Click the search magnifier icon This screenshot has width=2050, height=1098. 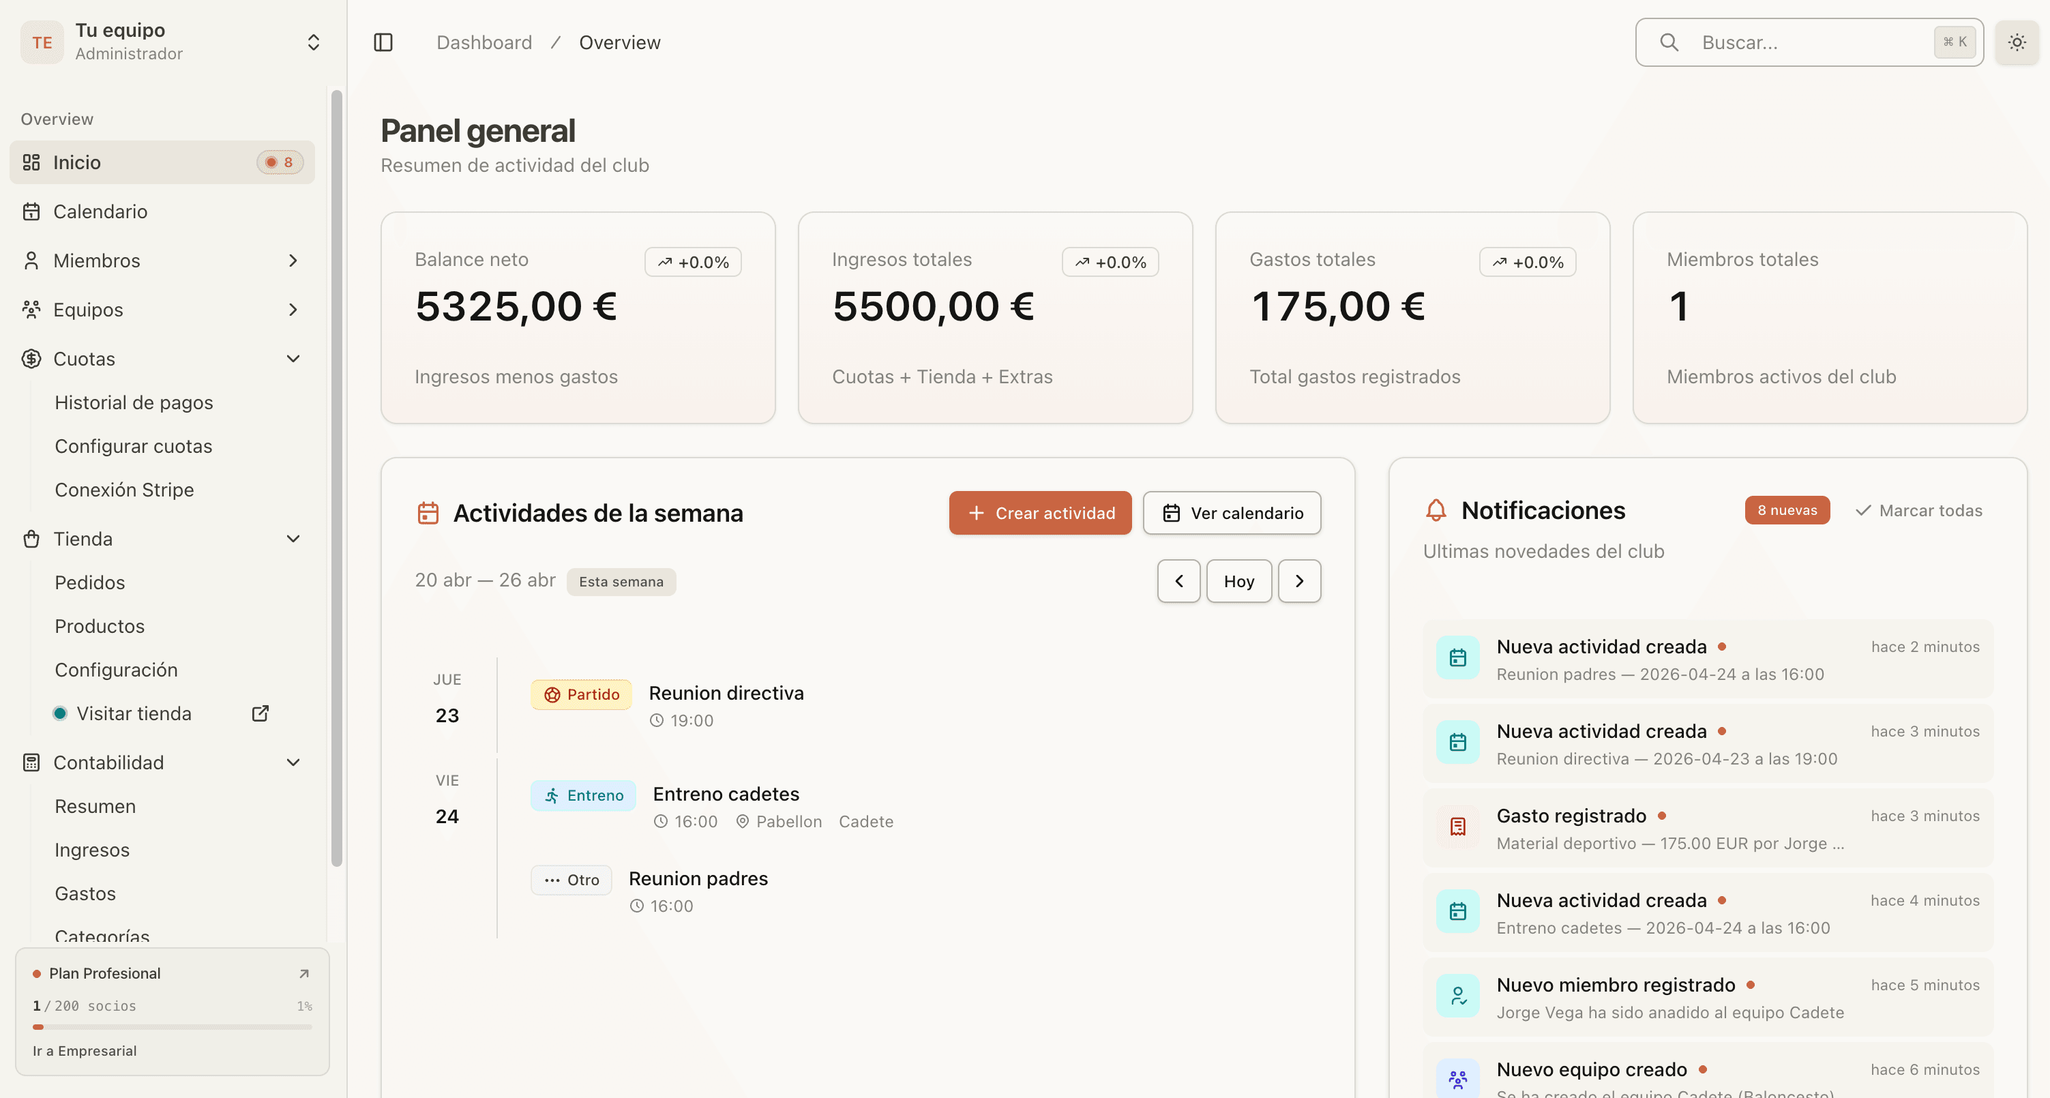coord(1669,42)
